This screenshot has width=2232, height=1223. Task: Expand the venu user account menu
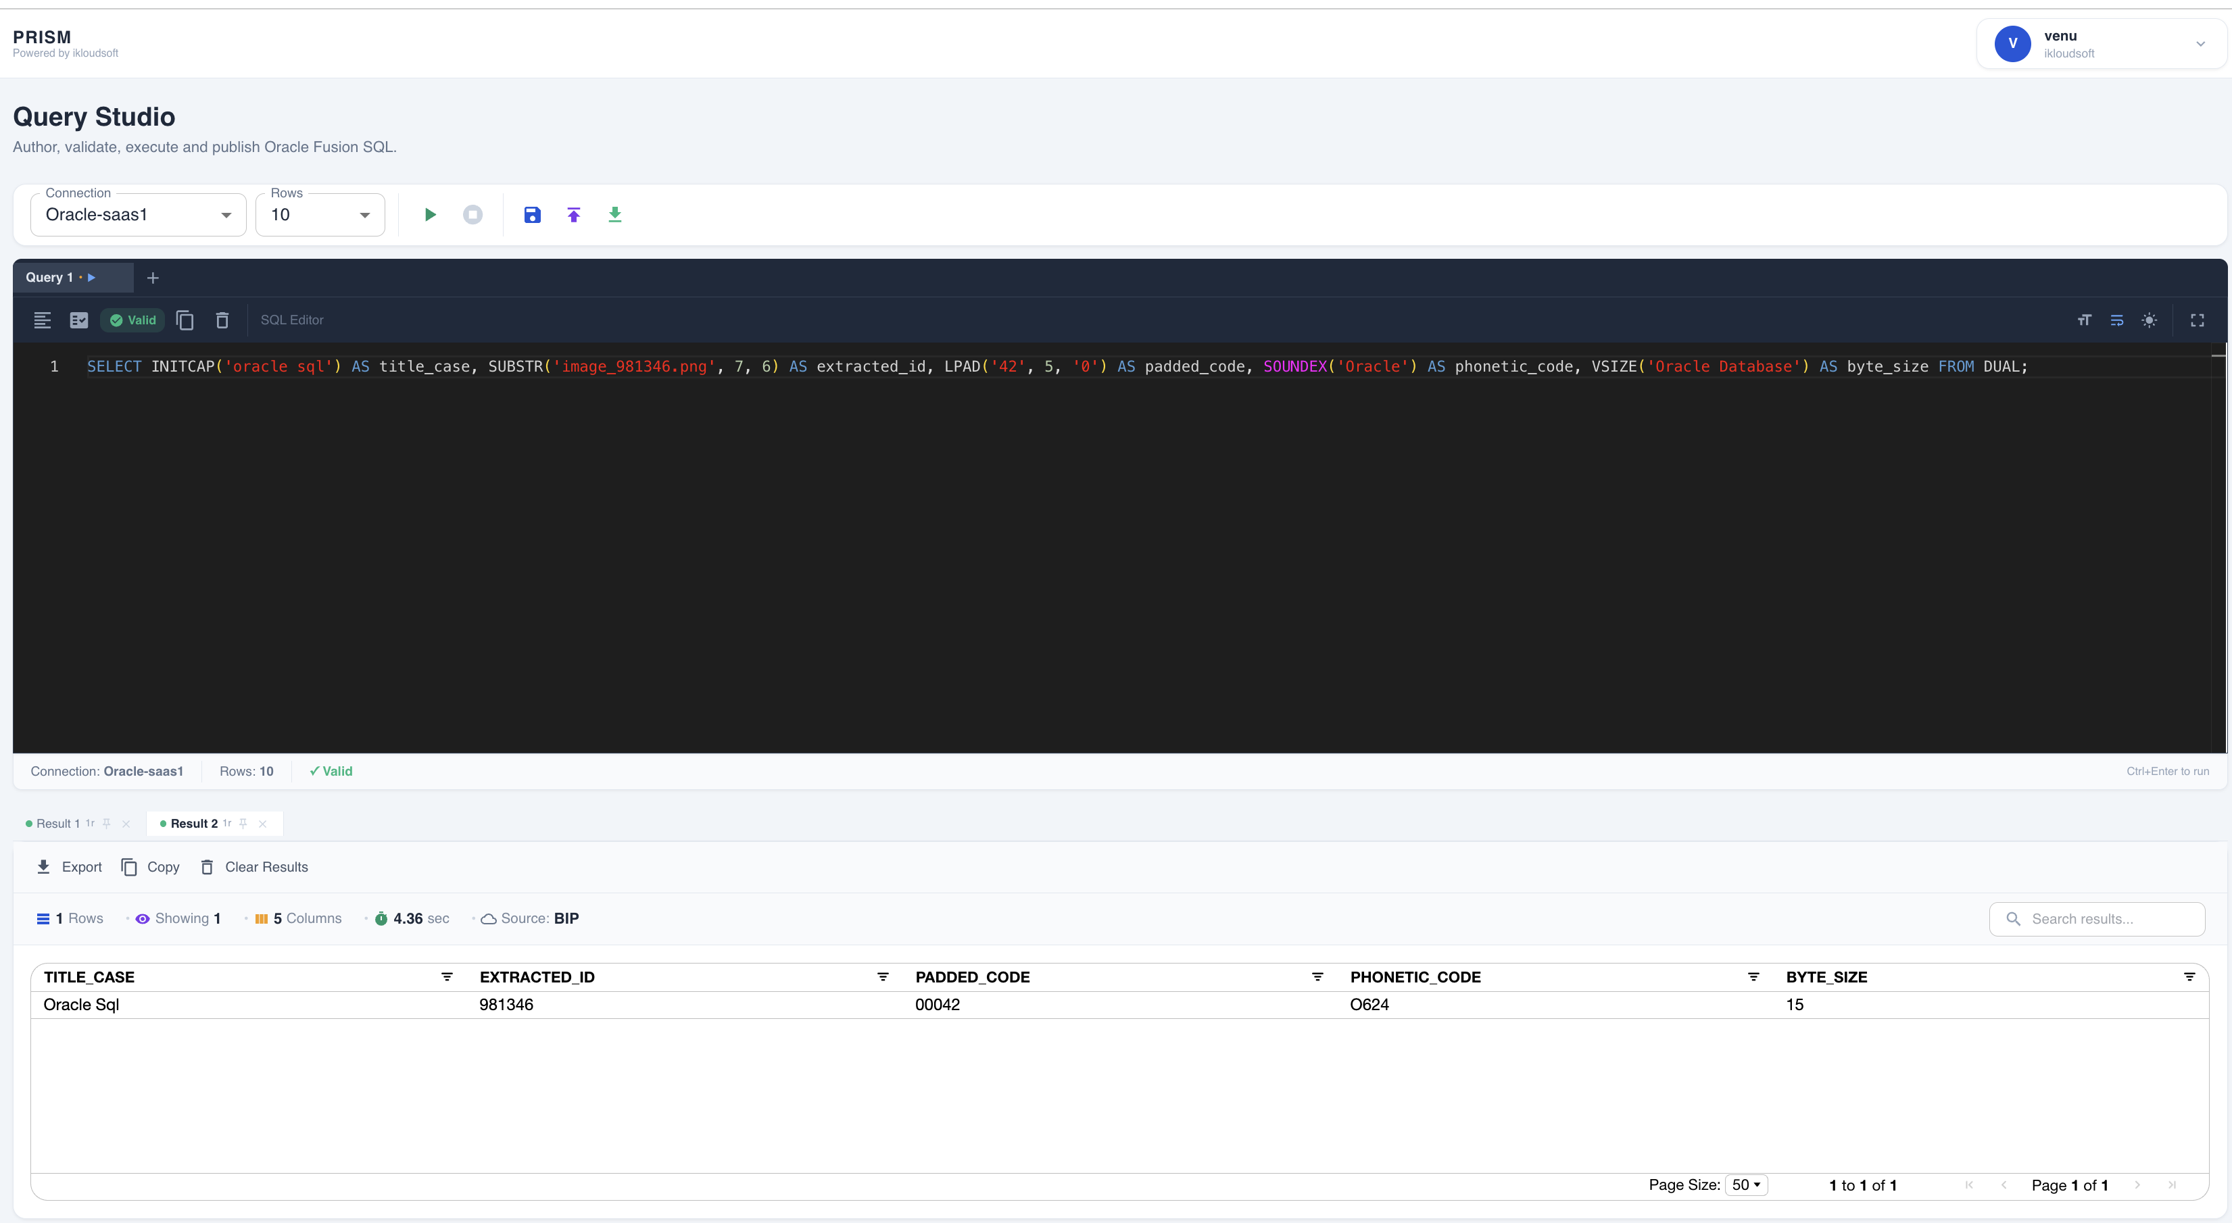[x=2101, y=43]
